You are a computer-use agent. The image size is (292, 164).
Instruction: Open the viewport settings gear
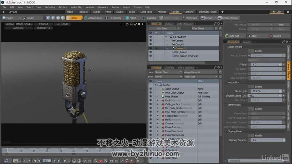point(139,24)
